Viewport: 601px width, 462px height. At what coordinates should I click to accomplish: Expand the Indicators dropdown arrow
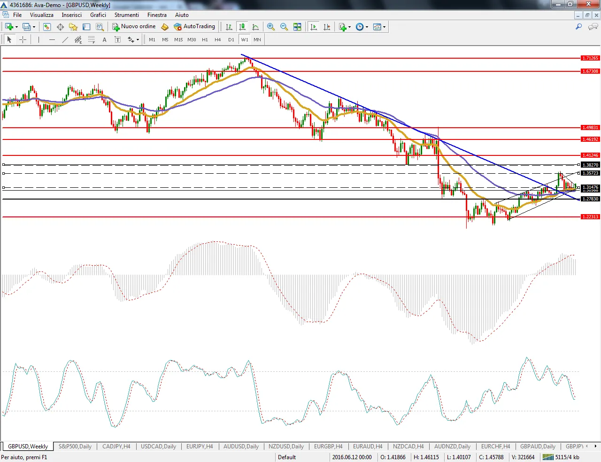click(x=350, y=27)
